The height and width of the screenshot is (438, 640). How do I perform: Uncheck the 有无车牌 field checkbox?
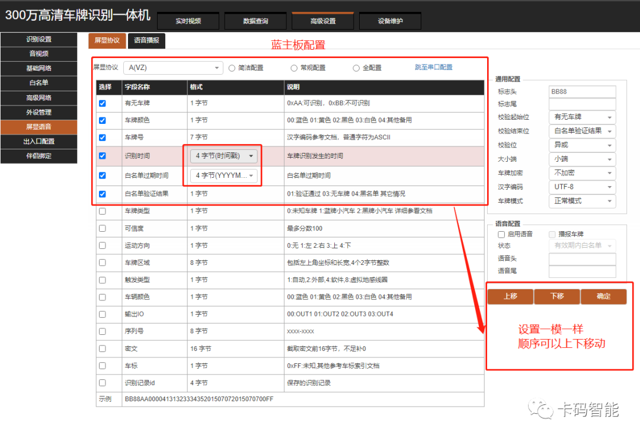[x=103, y=103]
